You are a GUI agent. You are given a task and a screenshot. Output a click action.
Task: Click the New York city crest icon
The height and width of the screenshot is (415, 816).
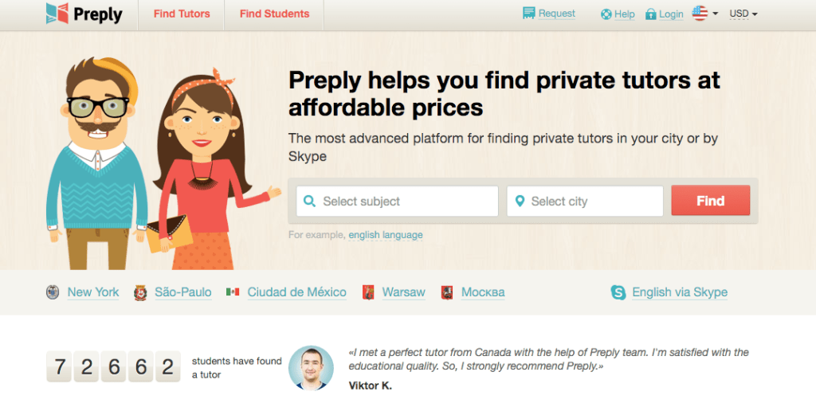click(53, 292)
